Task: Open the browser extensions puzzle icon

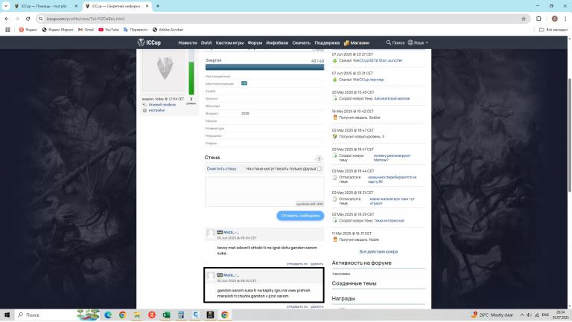Action: point(538,19)
